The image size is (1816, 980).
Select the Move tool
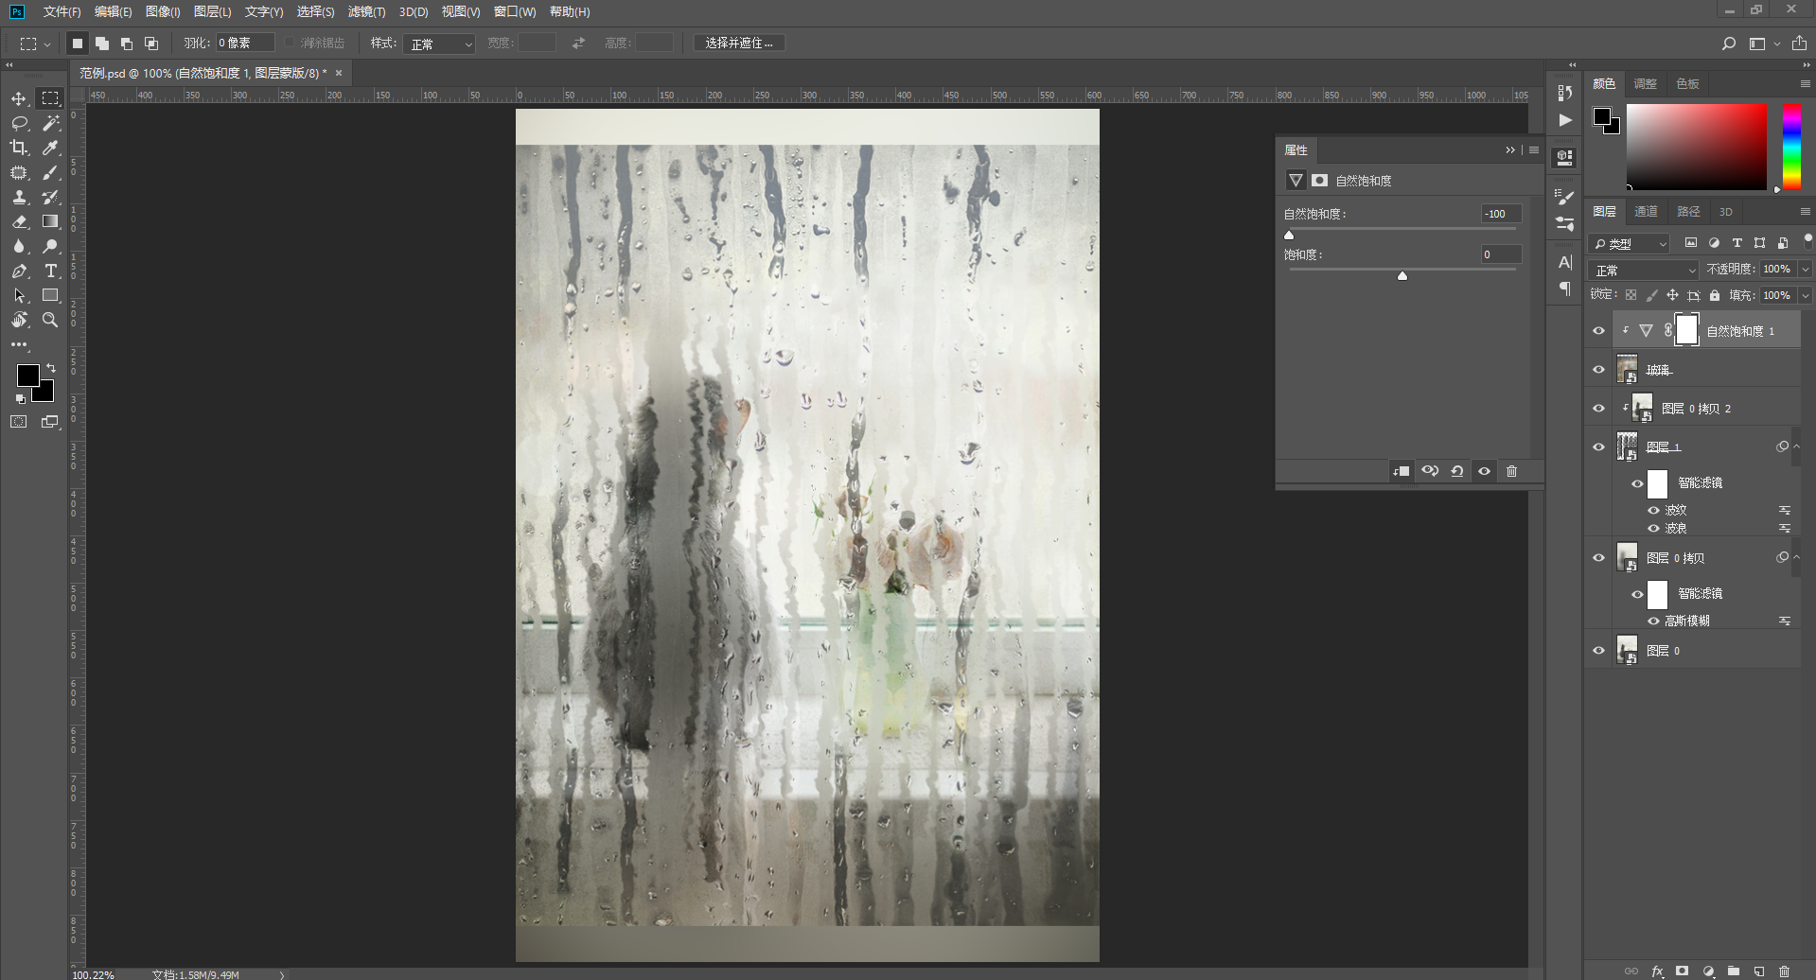(x=19, y=98)
